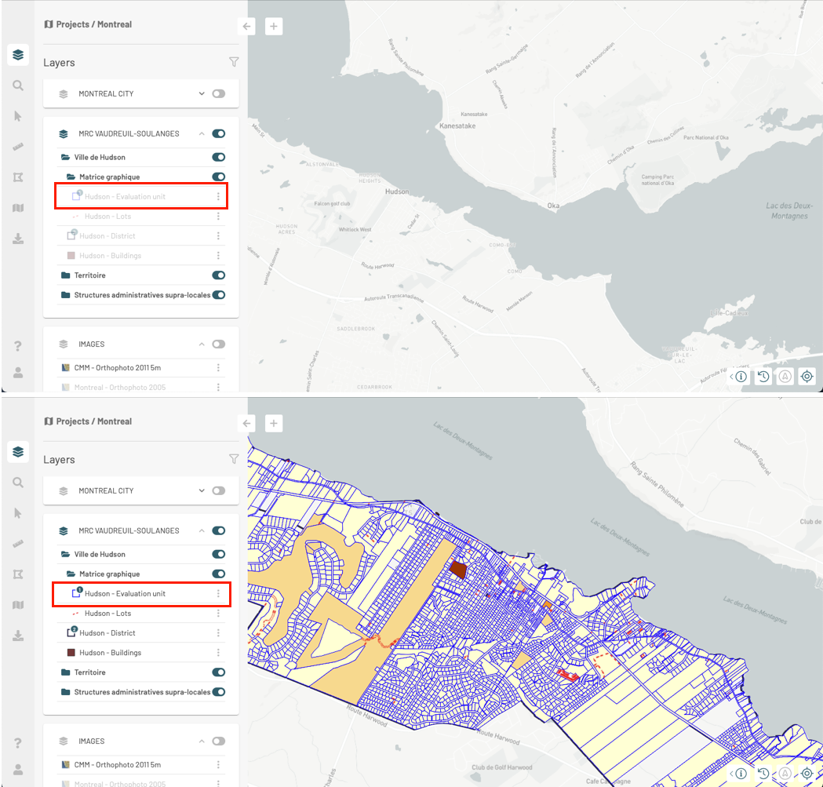Click the filter funnel icon in the upper Layers panel
The image size is (823, 787).
tap(233, 62)
